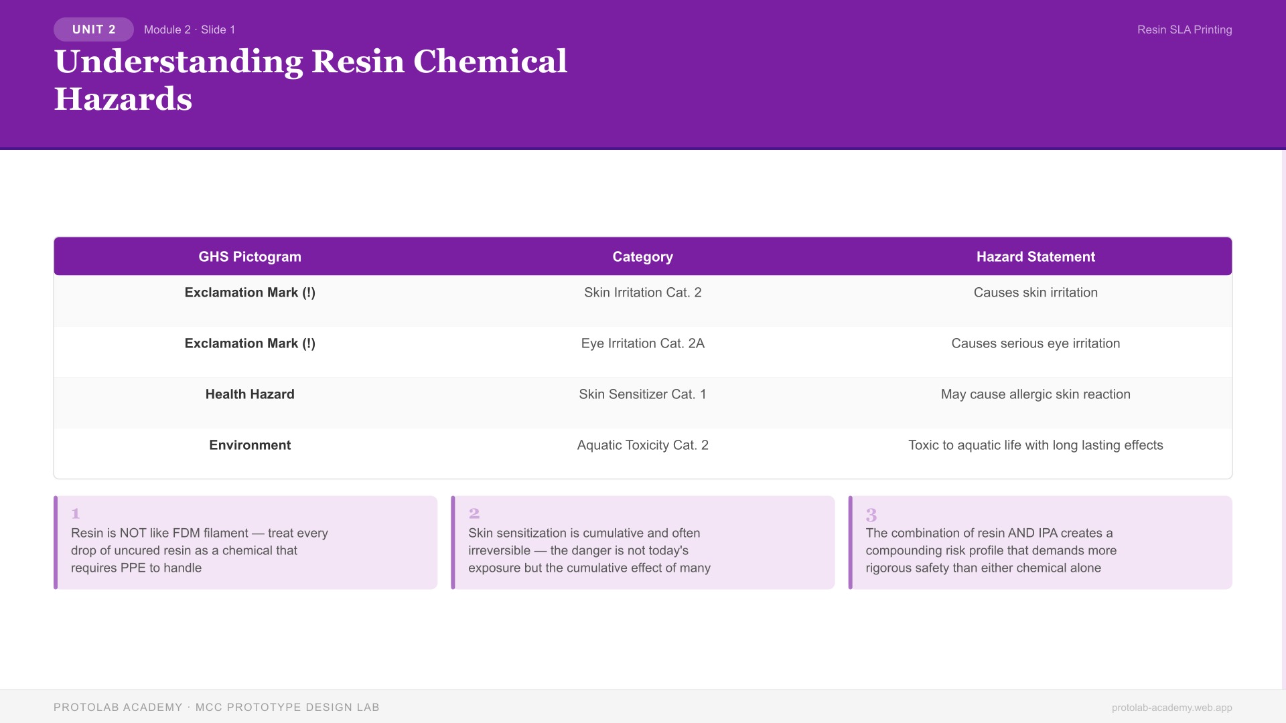Click numbered marker 1 on first card

pyautogui.click(x=75, y=513)
